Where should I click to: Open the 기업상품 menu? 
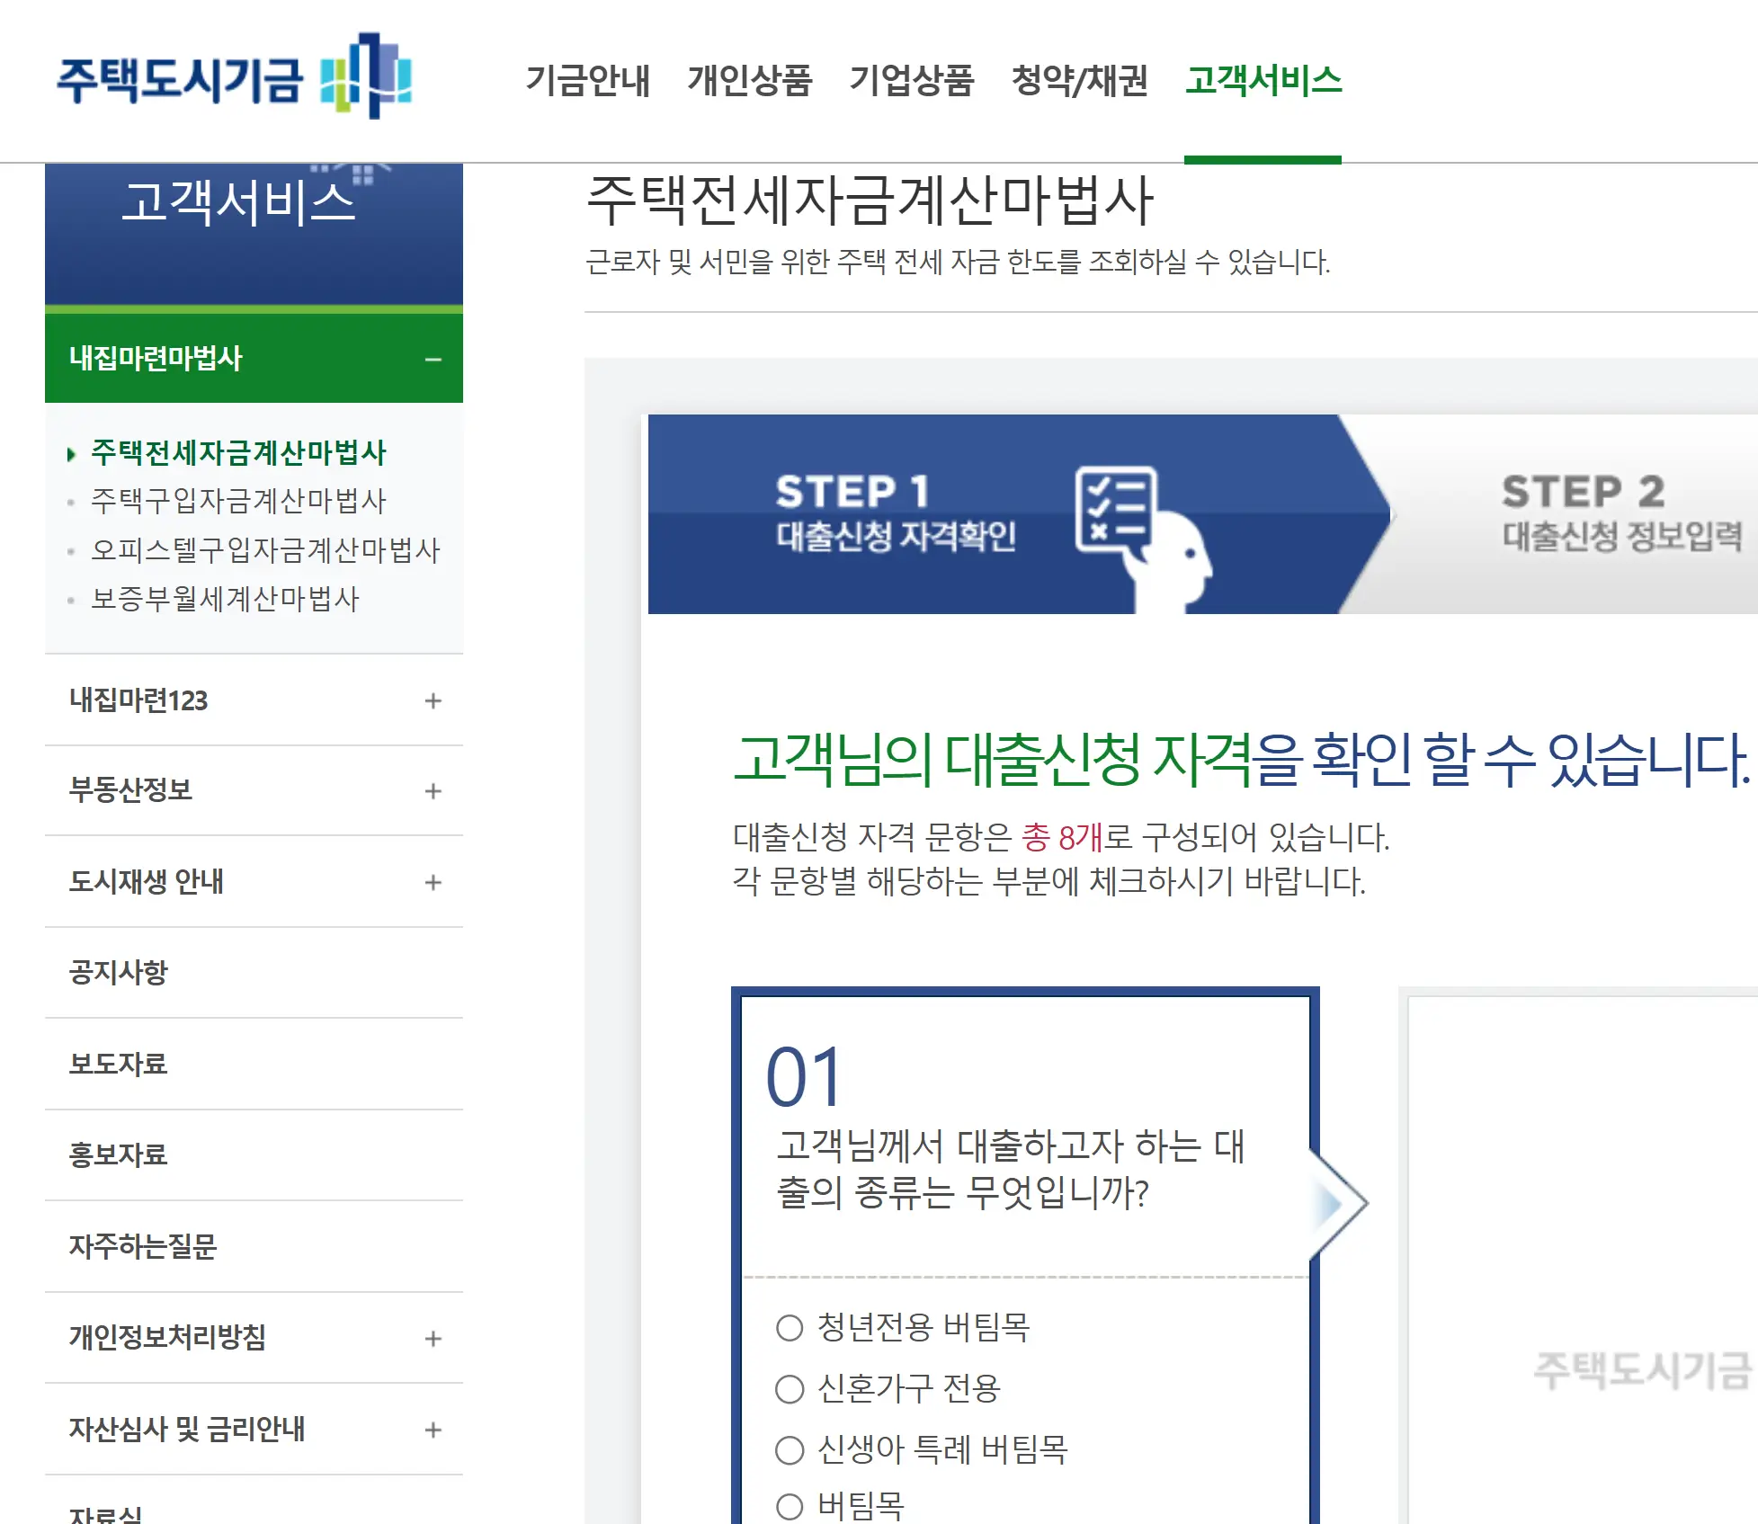coord(912,80)
